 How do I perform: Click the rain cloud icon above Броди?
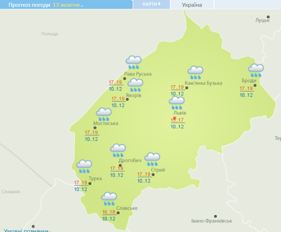(256, 70)
